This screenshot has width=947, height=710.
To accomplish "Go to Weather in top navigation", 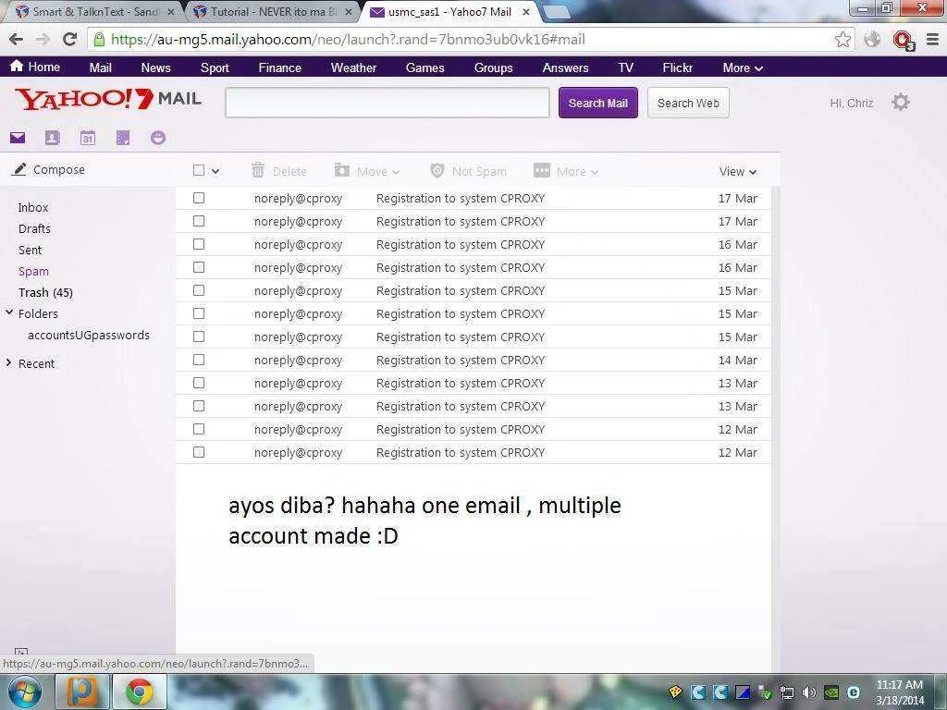I will click(x=353, y=67).
